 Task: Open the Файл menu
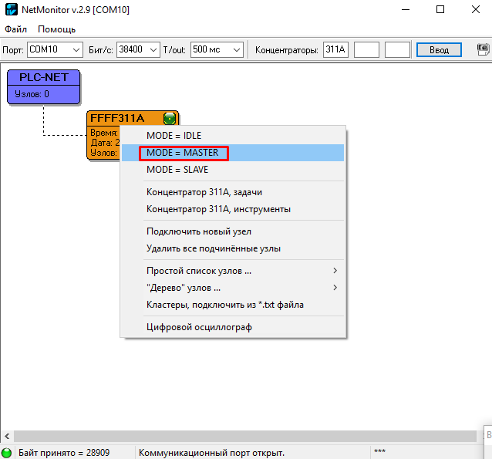coord(15,29)
